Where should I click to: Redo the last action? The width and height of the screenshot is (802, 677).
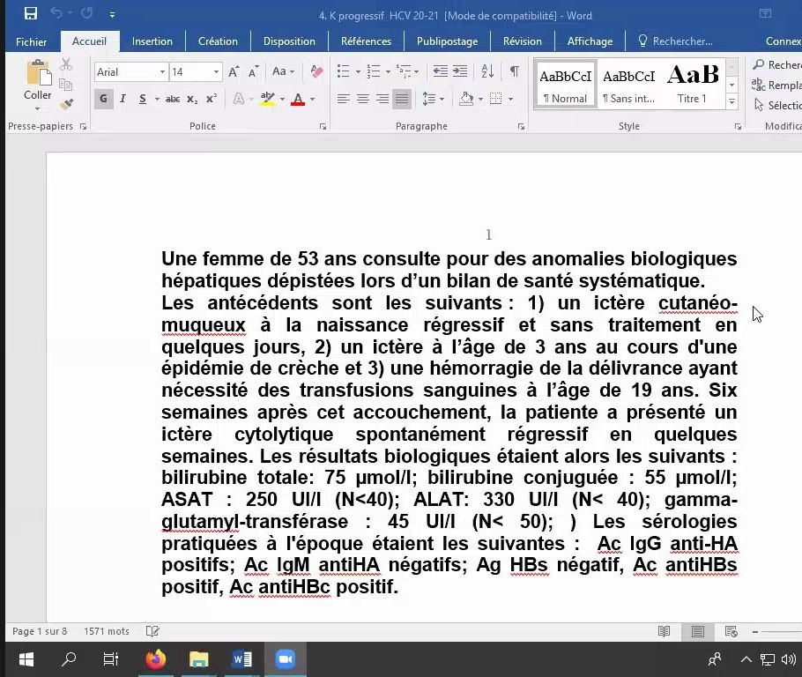tap(86, 13)
